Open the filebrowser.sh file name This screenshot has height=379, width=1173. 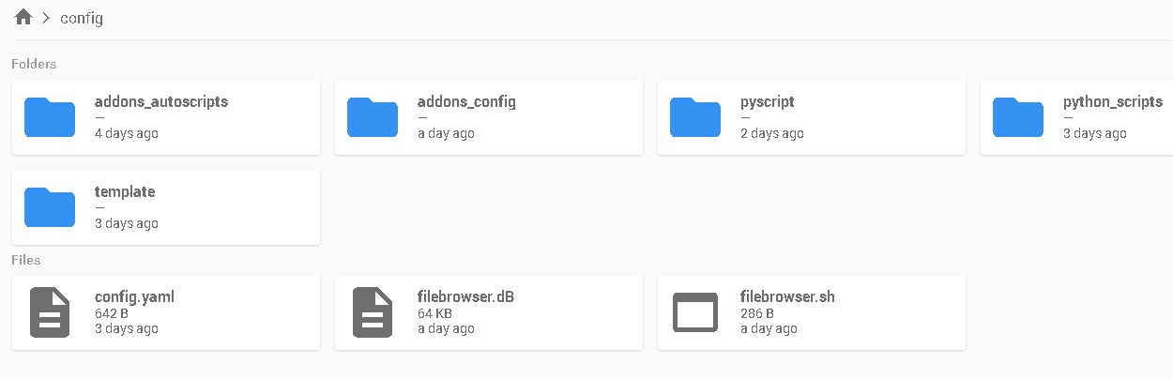[x=787, y=296]
